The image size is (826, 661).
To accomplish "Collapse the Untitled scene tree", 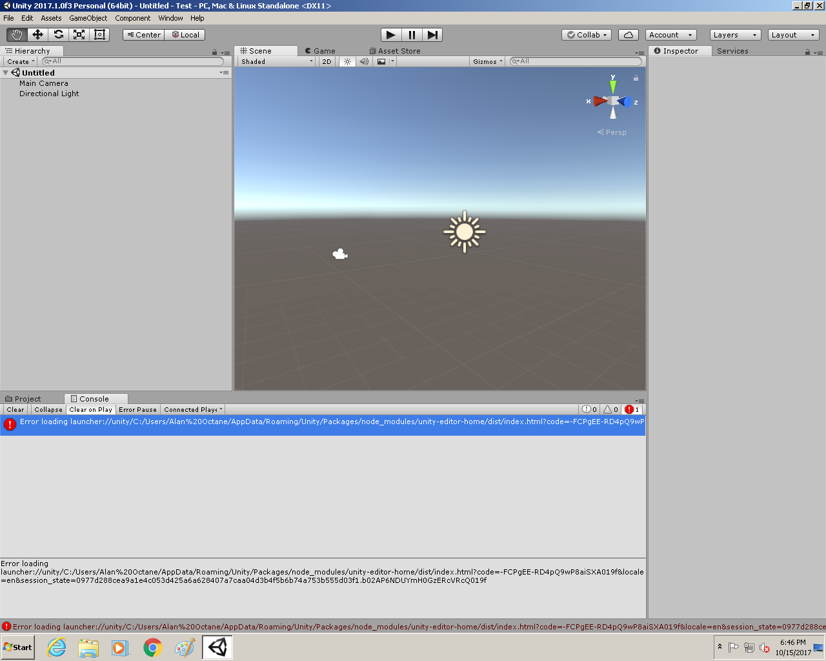I will click(x=6, y=73).
